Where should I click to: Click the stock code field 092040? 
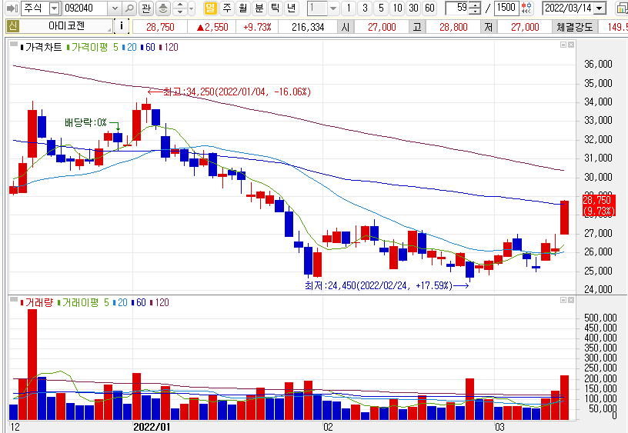tap(85, 8)
